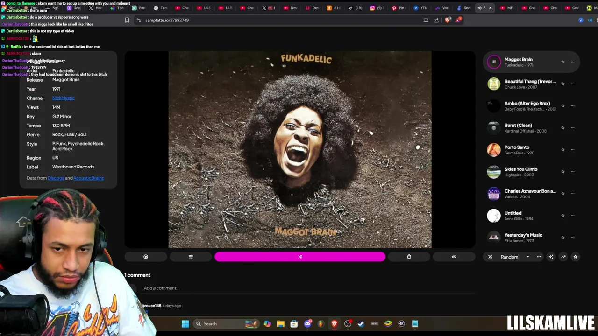This screenshot has height=336, width=598.
Task: Open Discord from the taskbar
Action: (x=307, y=324)
